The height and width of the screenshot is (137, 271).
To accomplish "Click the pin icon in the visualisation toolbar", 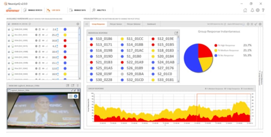I will pos(256,24).
